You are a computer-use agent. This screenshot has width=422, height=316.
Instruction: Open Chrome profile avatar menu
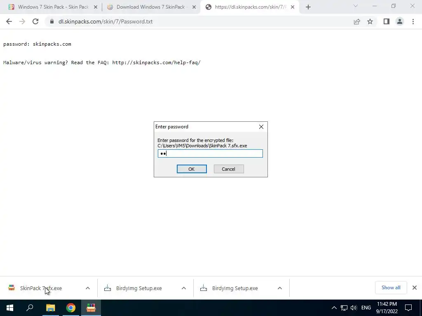tap(400, 21)
